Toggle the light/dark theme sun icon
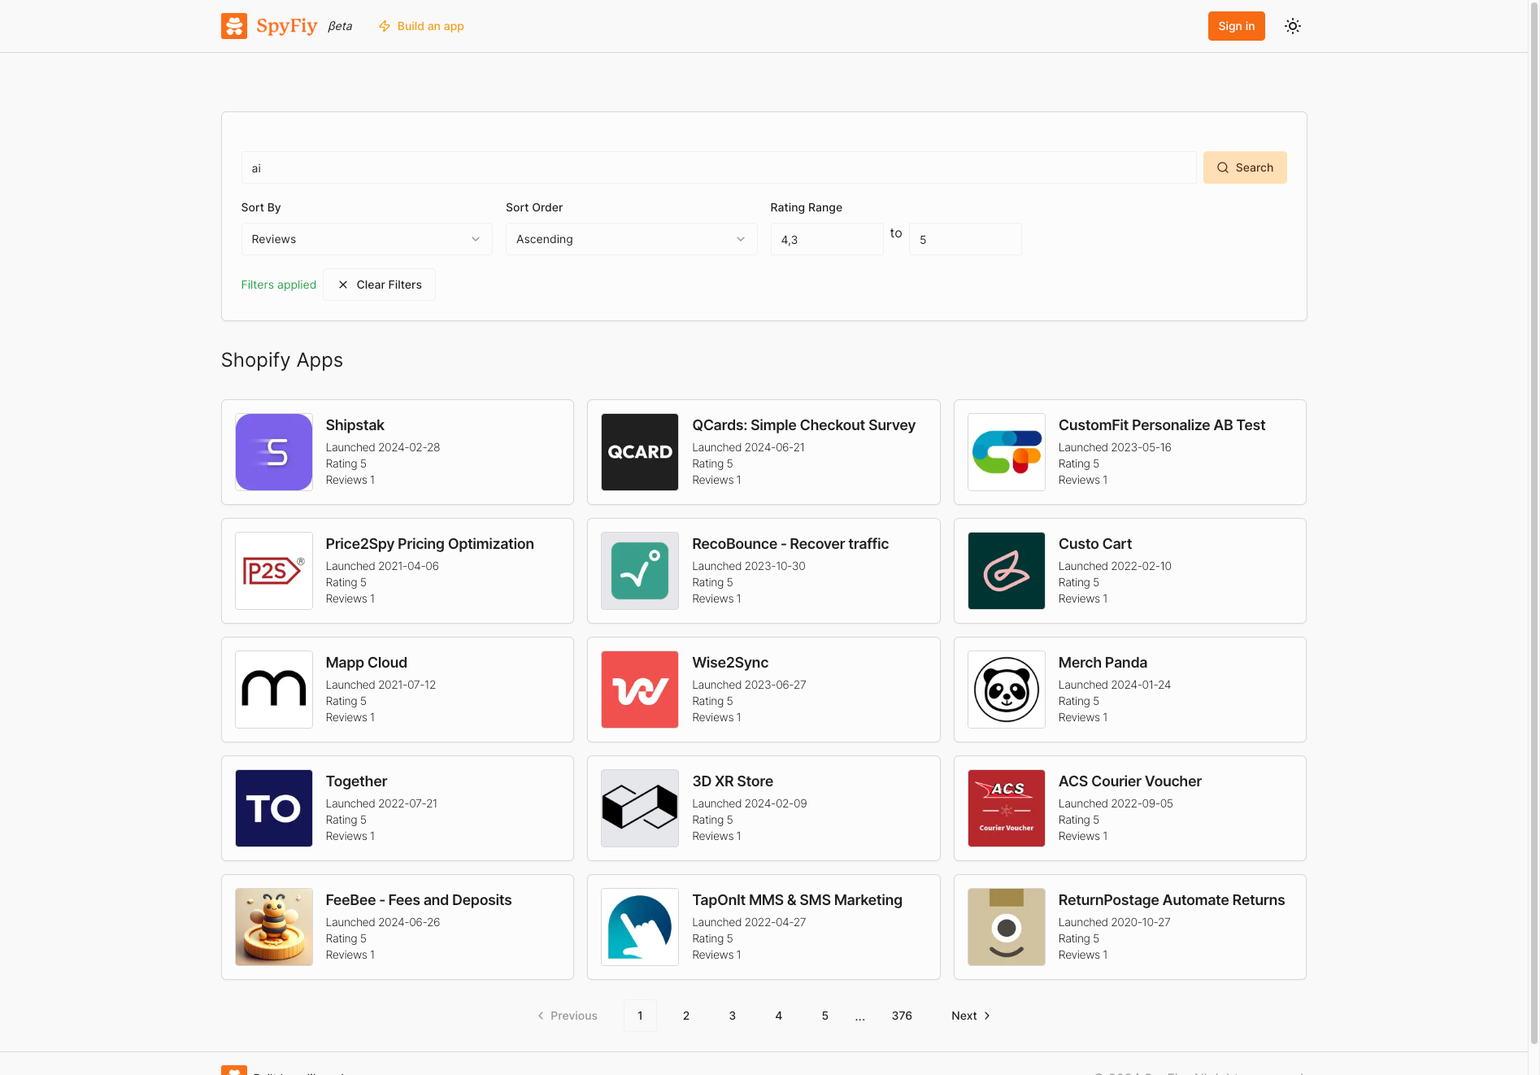Screen dimensions: 1540x1075 coord(1293,26)
